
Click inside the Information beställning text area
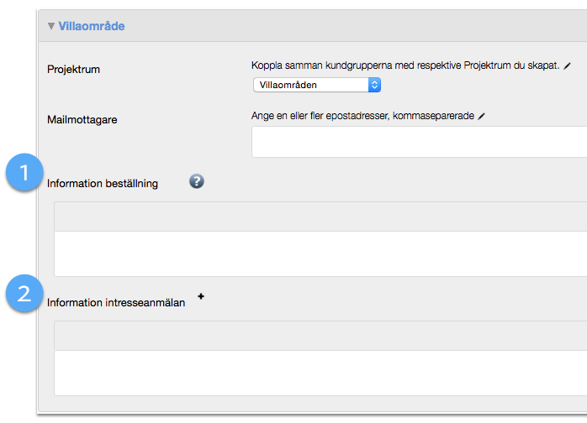tap(320, 253)
